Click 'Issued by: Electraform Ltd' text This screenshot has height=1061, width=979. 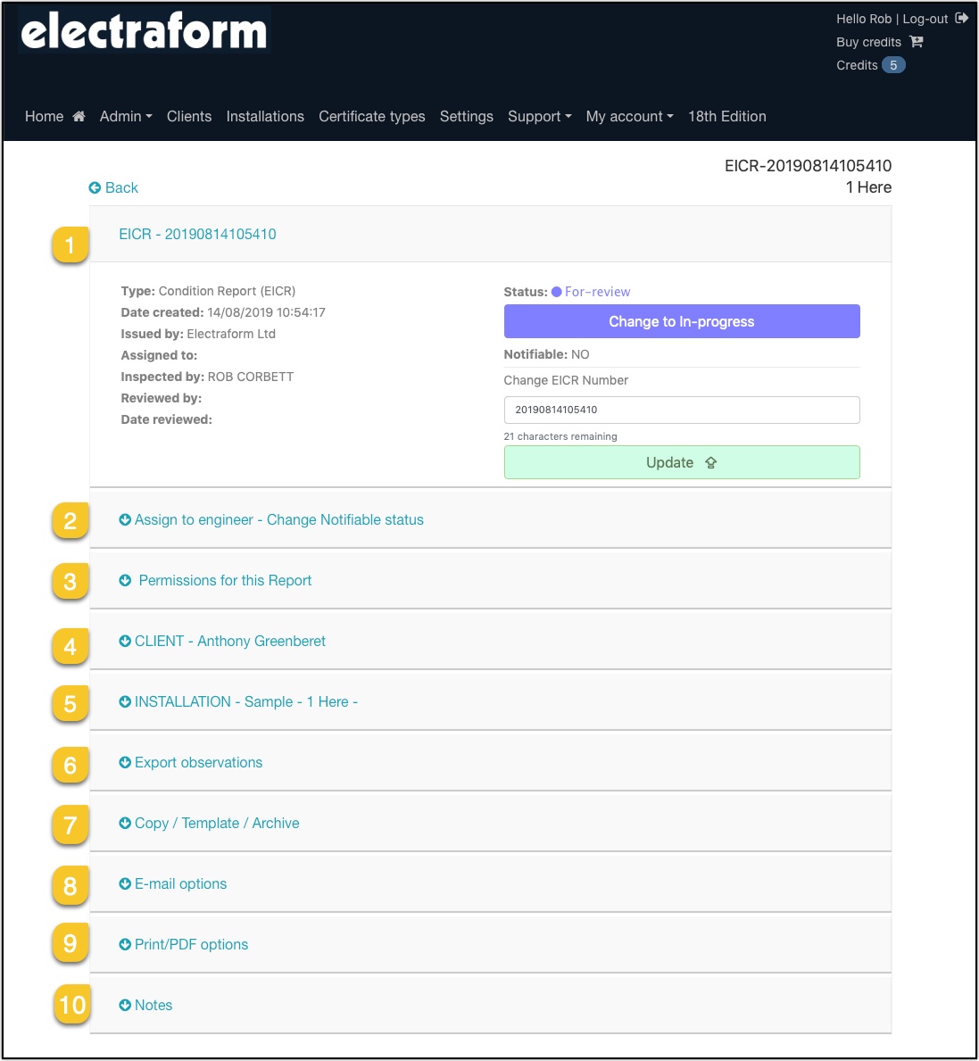[x=198, y=334]
